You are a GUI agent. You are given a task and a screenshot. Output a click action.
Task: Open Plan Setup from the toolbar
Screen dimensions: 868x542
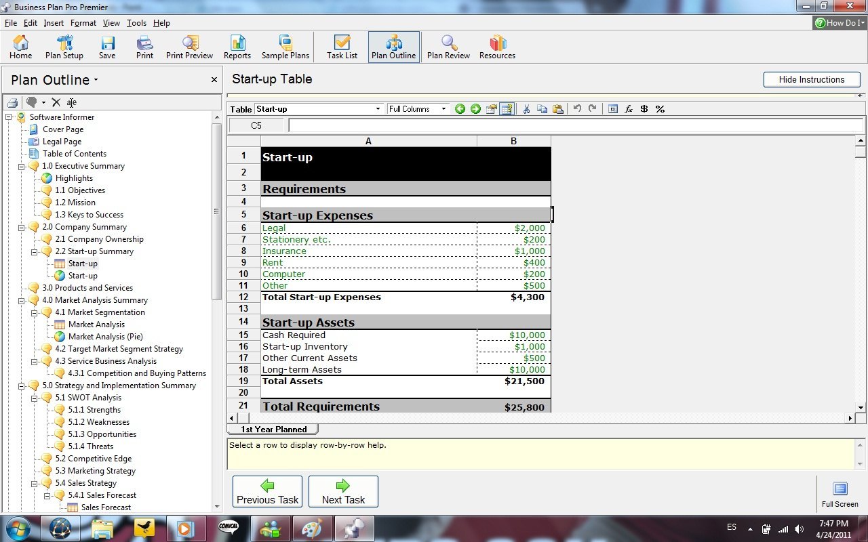point(64,47)
